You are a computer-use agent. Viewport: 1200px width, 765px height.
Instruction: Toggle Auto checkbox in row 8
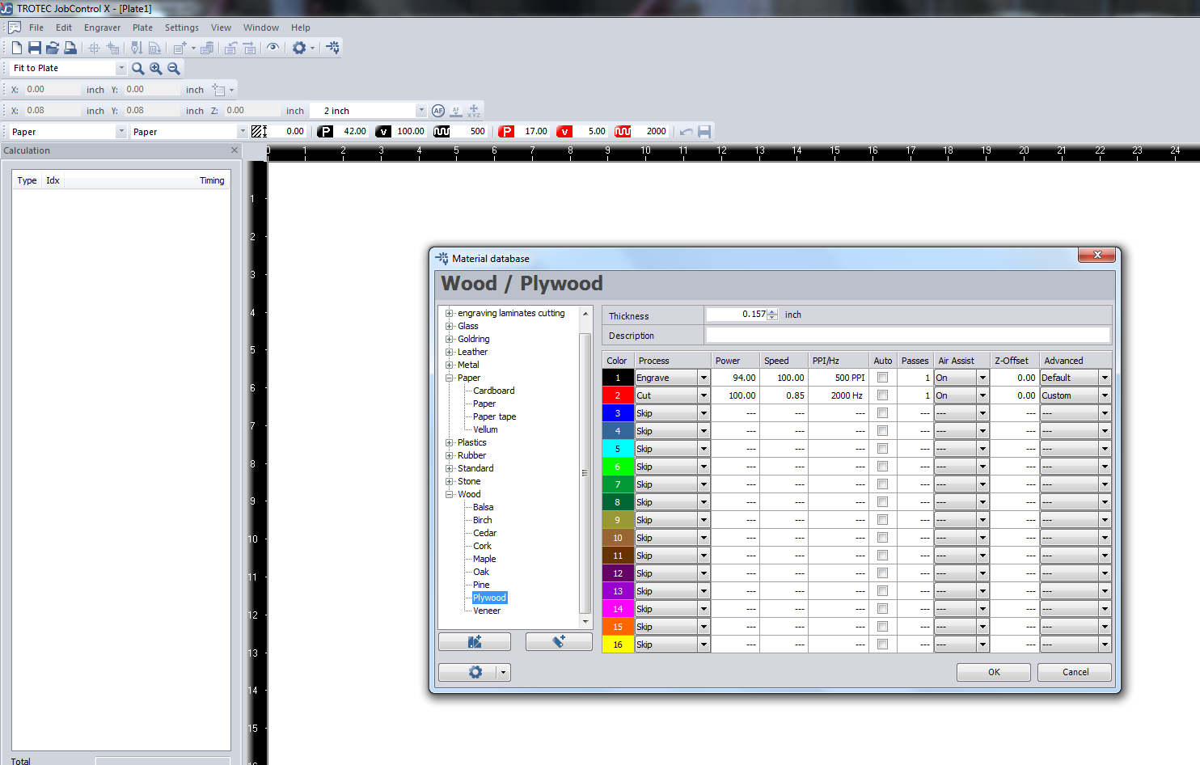click(x=882, y=502)
